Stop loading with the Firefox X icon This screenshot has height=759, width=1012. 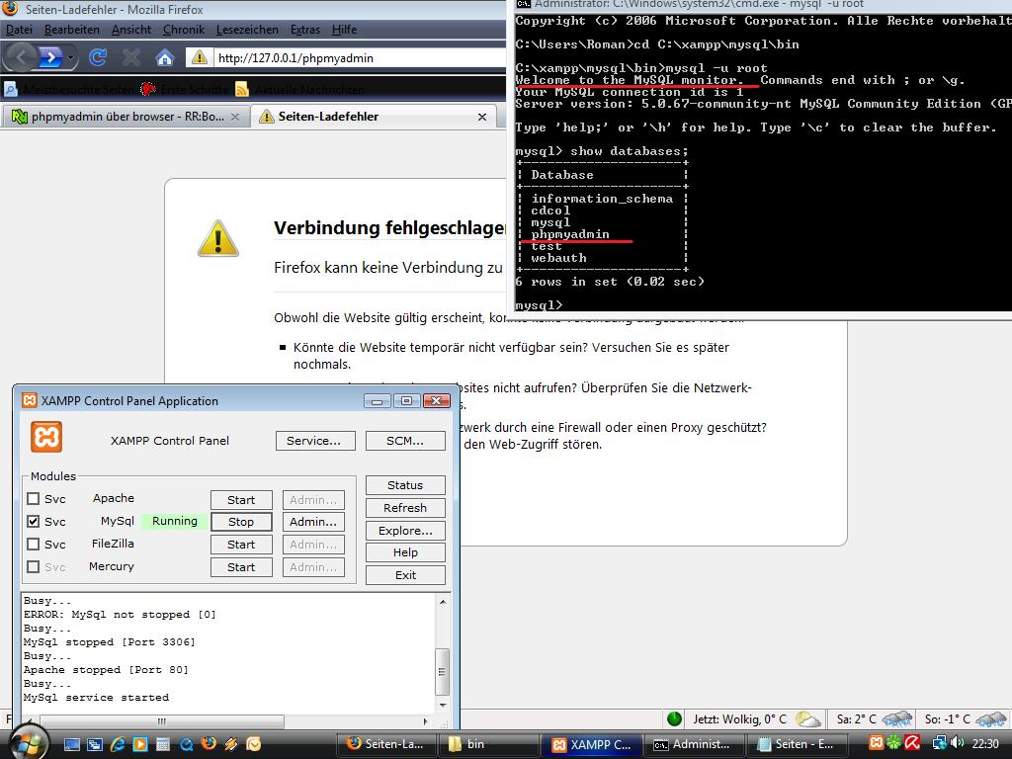(x=131, y=58)
